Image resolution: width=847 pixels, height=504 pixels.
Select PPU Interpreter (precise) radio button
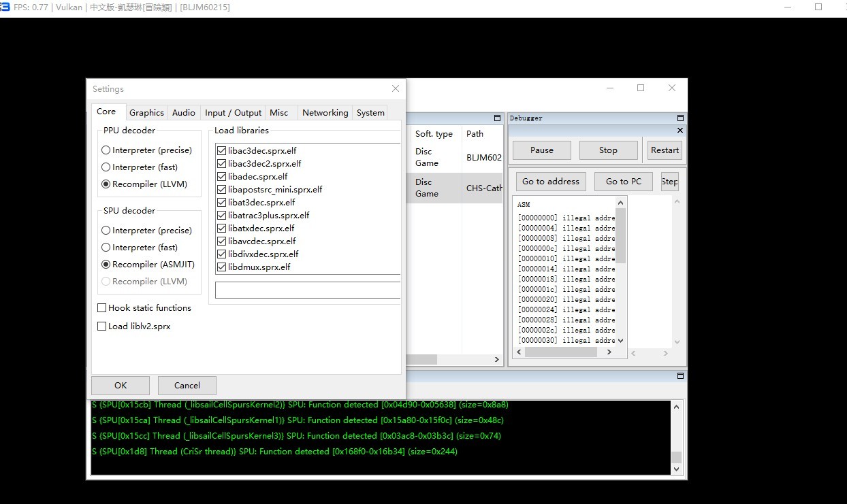click(106, 150)
